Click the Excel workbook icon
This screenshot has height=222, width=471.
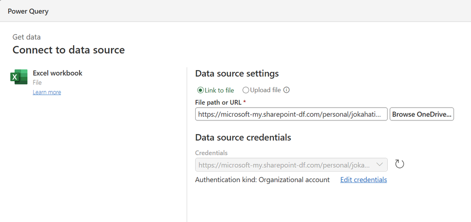pyautogui.click(x=19, y=77)
